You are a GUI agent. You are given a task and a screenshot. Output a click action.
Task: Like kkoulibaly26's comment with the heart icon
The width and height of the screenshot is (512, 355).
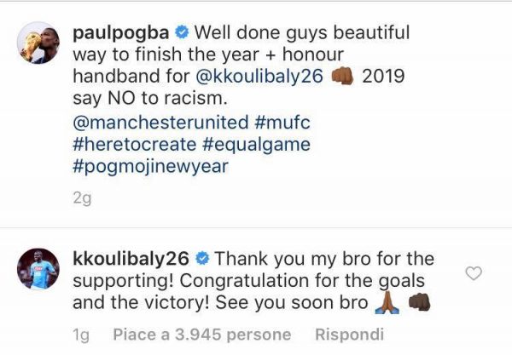coord(475,273)
